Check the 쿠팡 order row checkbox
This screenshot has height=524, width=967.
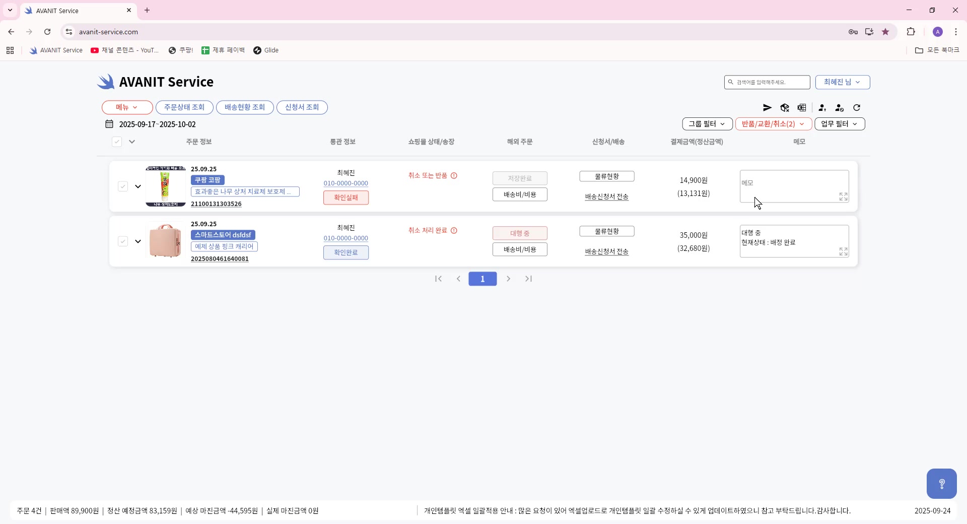[123, 186]
